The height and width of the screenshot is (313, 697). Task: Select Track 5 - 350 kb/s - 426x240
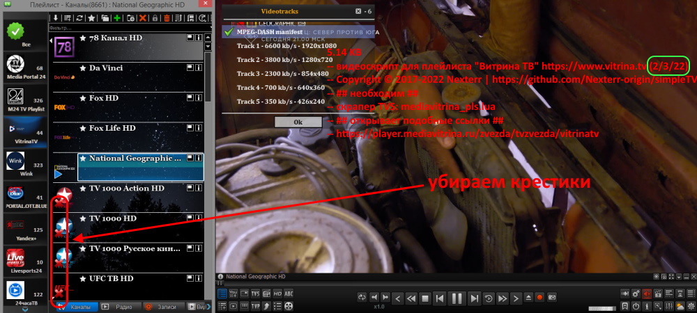click(x=280, y=101)
